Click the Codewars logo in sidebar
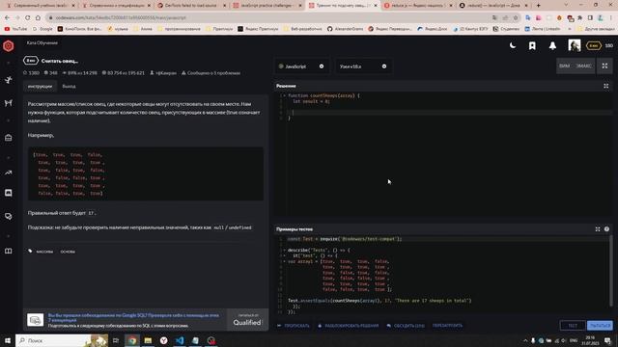618x347 pixels. click(9, 46)
